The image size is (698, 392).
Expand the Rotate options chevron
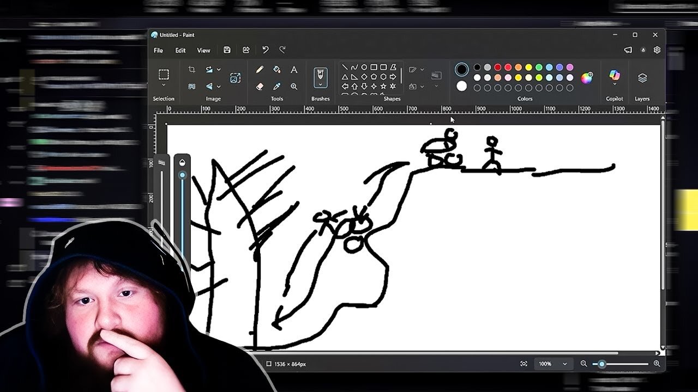pyautogui.click(x=219, y=70)
